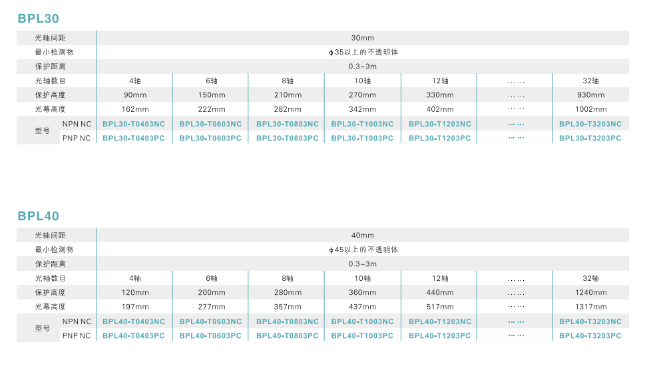Click the φ45 minimum detection object cell

coord(363,250)
